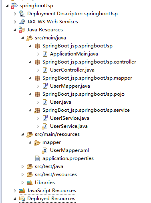Click the UserController.java file icon
Image resolution: width=151 pixels, height=203 pixels.
(x=45, y=70)
